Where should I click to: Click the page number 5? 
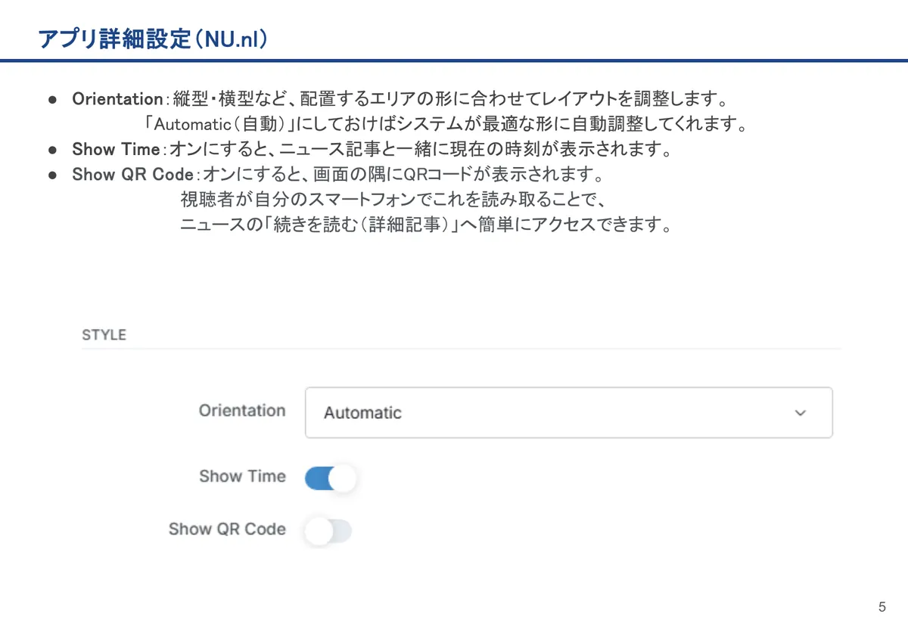point(882,607)
